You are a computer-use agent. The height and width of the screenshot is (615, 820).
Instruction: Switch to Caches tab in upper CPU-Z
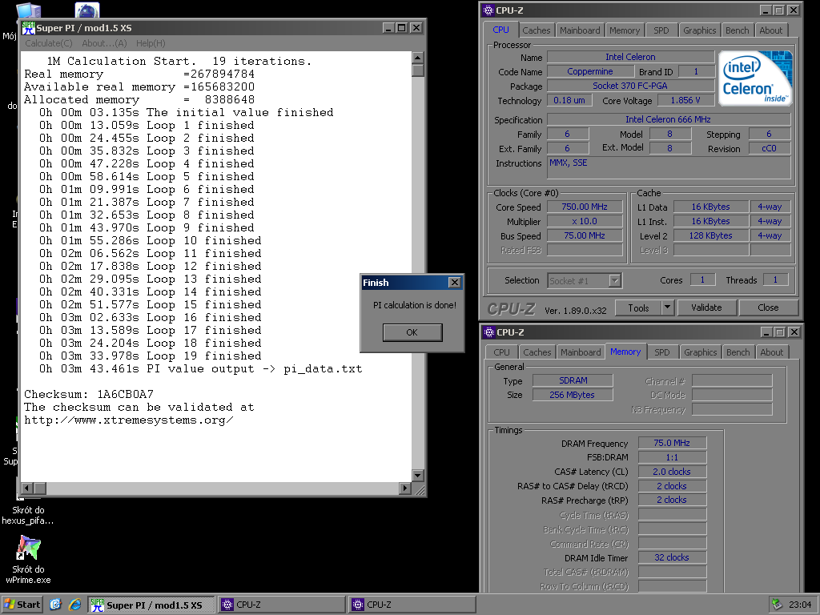tap(536, 30)
